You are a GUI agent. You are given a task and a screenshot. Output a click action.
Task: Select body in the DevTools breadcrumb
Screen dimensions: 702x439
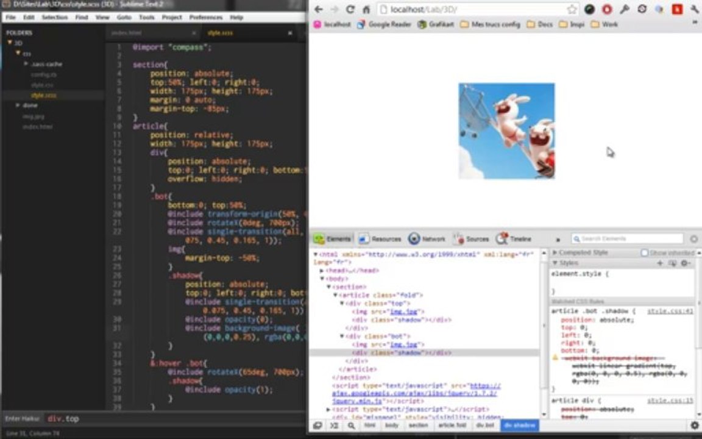(392, 426)
